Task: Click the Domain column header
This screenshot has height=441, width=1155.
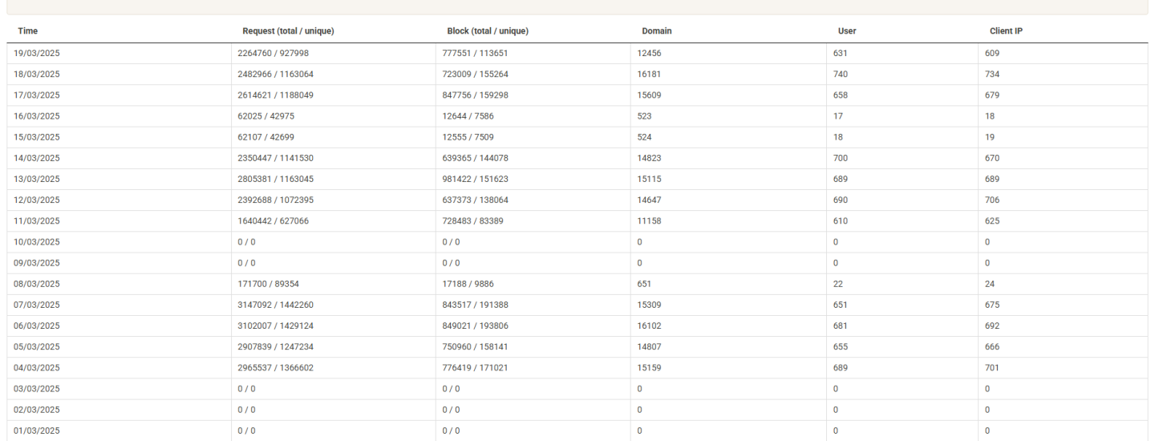Action: (657, 31)
